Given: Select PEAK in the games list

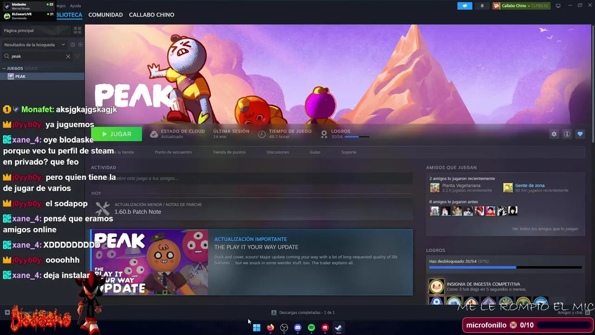Looking at the screenshot, I should pyautogui.click(x=42, y=76).
